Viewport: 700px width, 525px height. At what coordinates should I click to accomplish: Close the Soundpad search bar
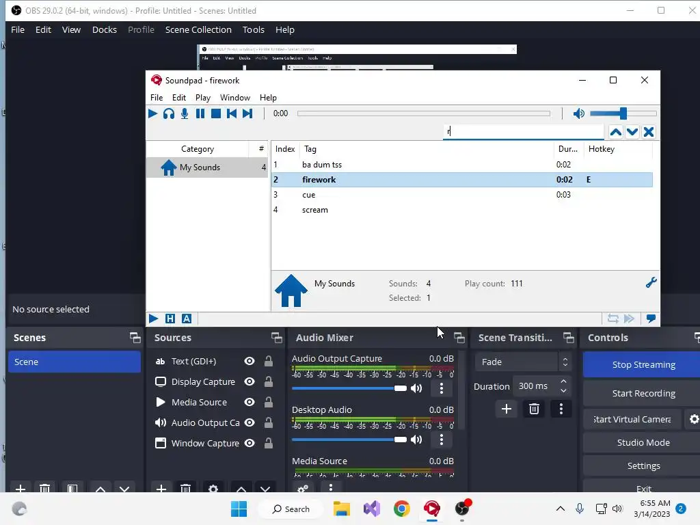click(x=649, y=132)
